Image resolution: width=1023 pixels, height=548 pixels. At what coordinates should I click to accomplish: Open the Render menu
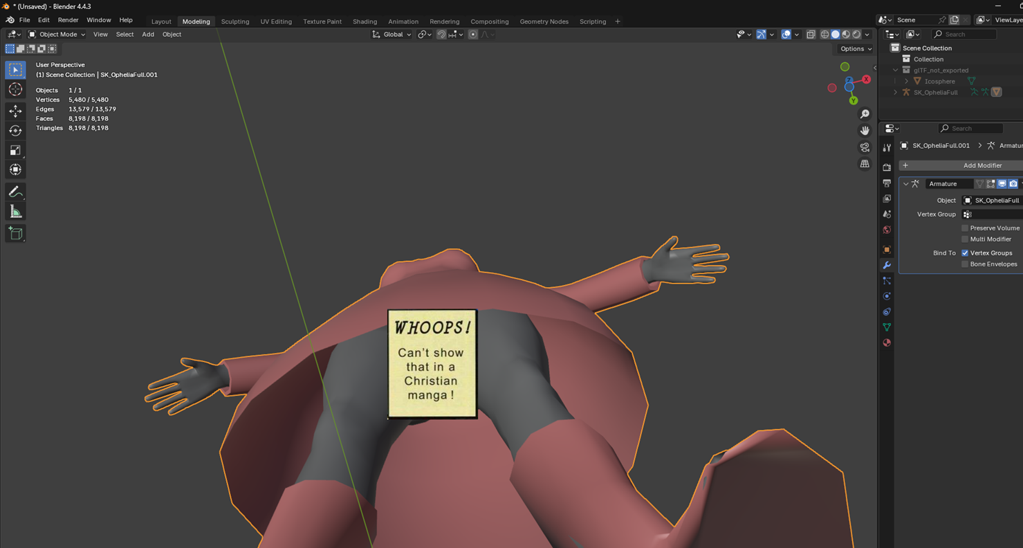pos(68,20)
